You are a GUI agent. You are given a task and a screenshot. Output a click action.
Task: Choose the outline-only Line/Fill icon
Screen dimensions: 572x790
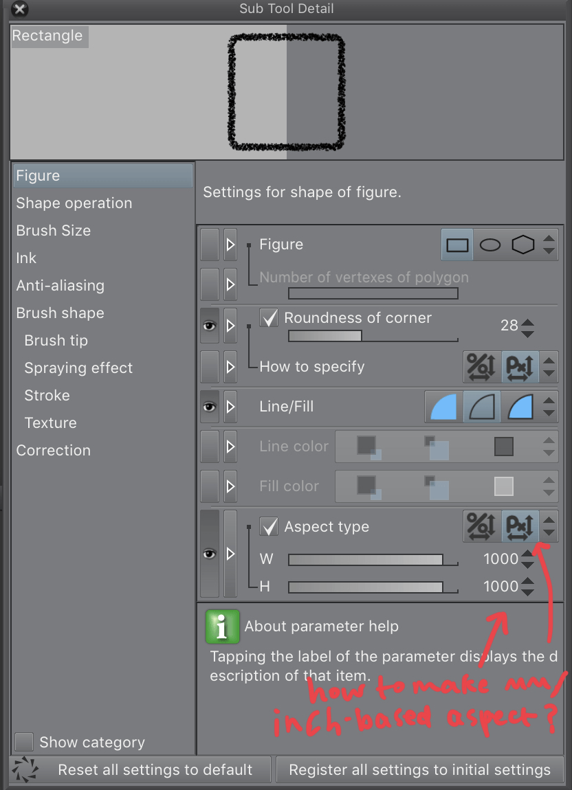(481, 407)
